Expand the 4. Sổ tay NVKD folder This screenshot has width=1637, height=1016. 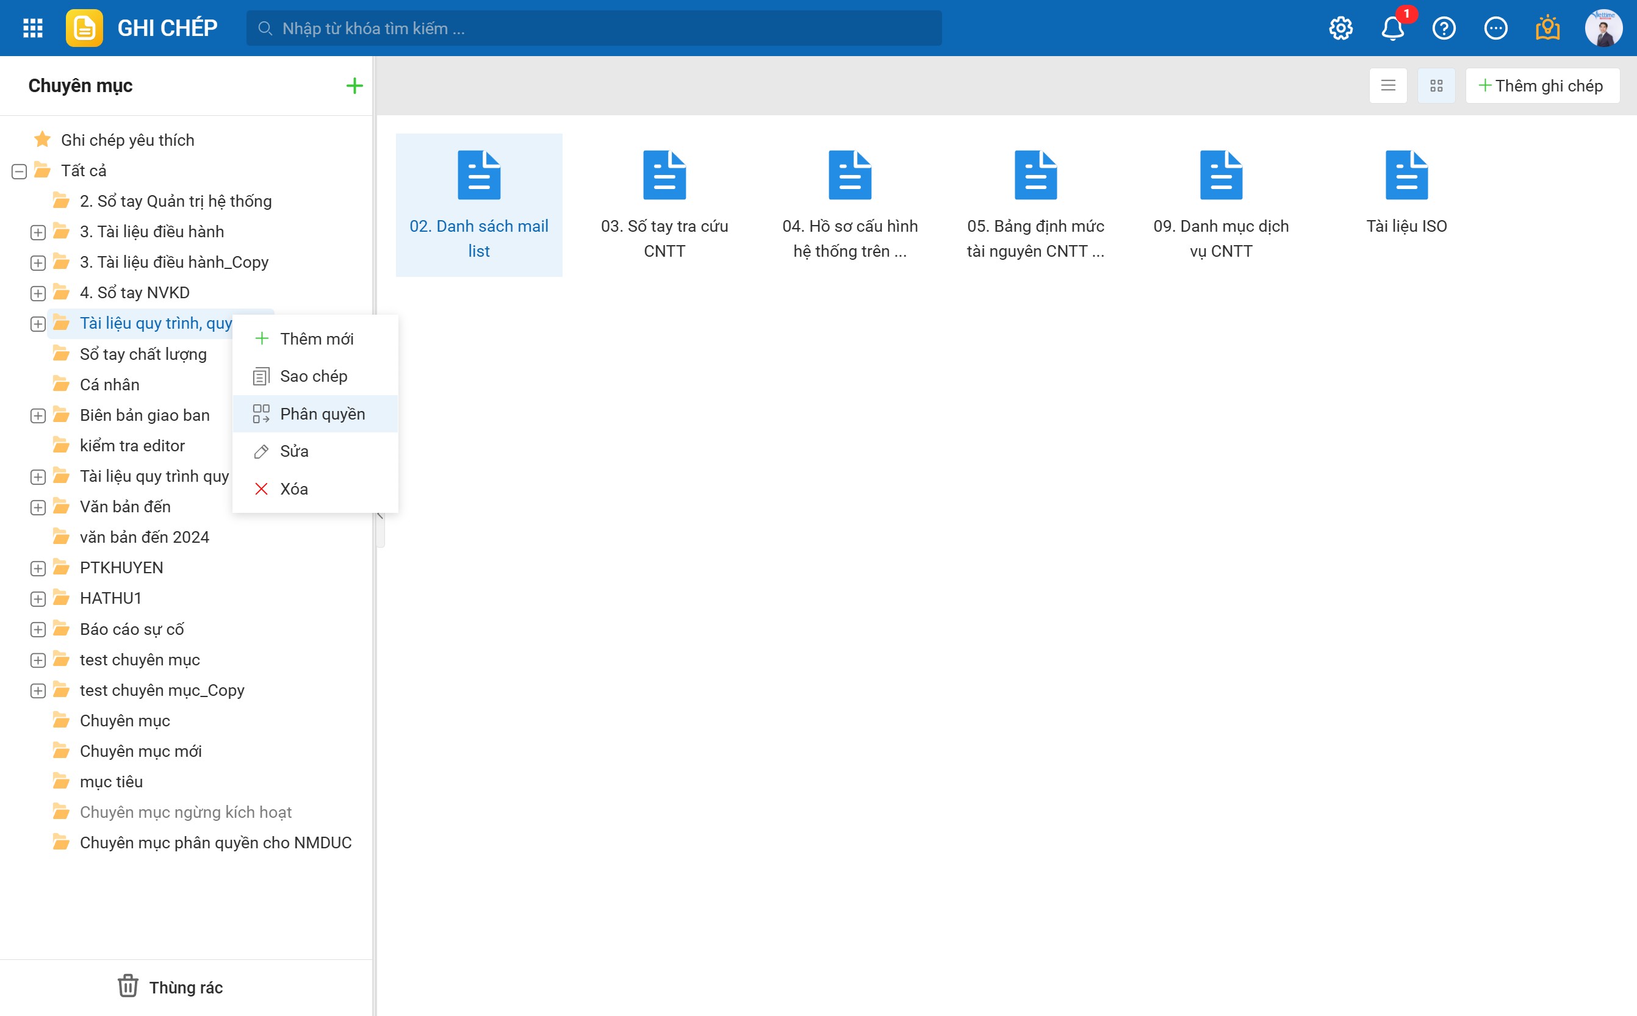point(38,294)
